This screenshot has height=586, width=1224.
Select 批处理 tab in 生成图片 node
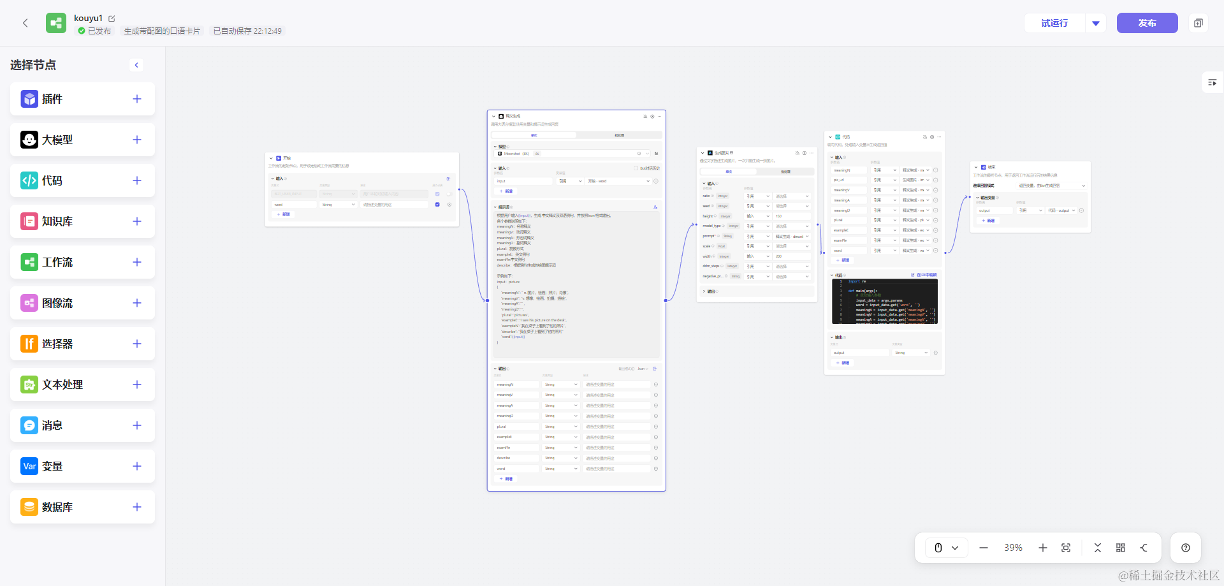click(x=785, y=172)
